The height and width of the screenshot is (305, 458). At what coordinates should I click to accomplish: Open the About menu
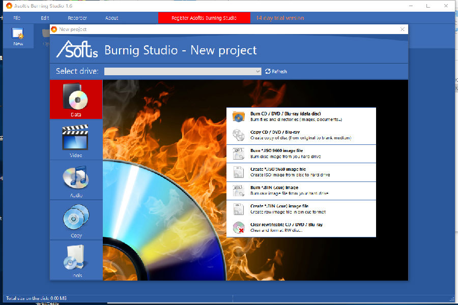[x=111, y=18]
